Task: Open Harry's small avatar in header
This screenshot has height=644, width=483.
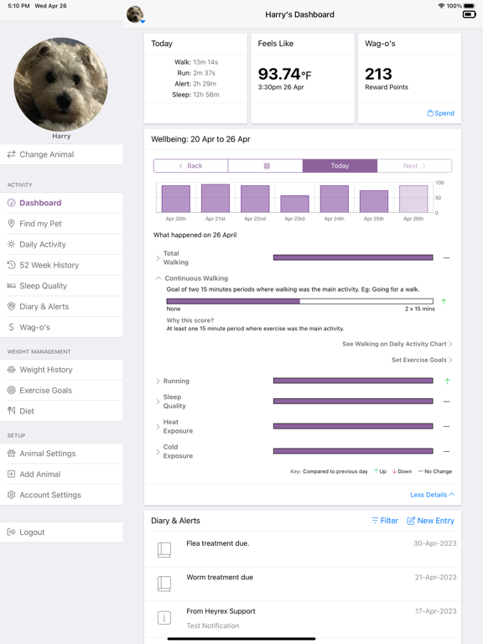Action: coord(135,14)
